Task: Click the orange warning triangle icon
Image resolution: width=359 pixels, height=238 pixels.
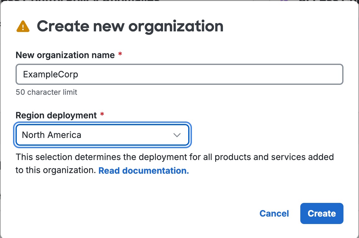Action: click(x=23, y=26)
